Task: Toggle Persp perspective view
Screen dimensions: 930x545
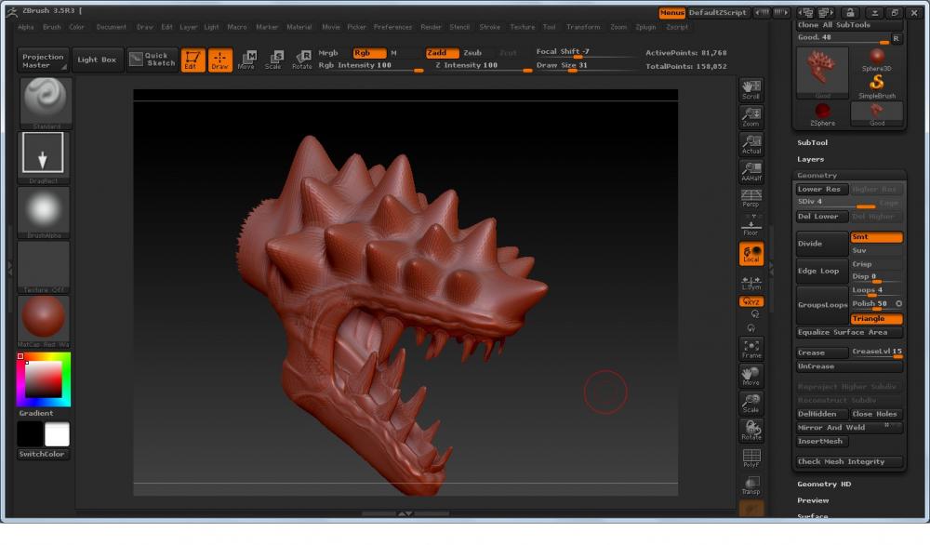Action: coord(751,198)
